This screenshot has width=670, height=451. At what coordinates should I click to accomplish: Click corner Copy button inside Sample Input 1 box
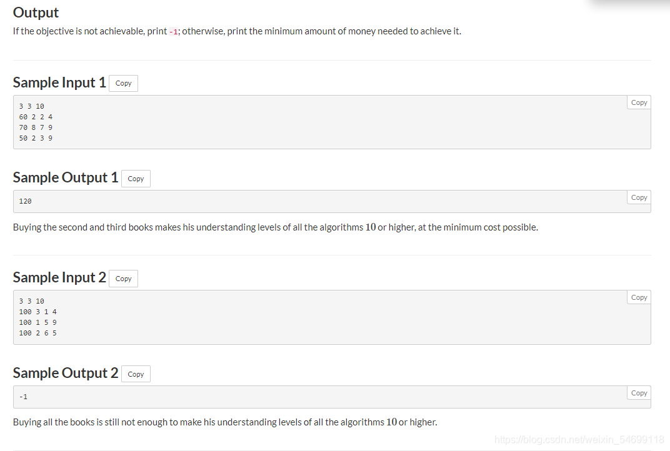click(639, 102)
